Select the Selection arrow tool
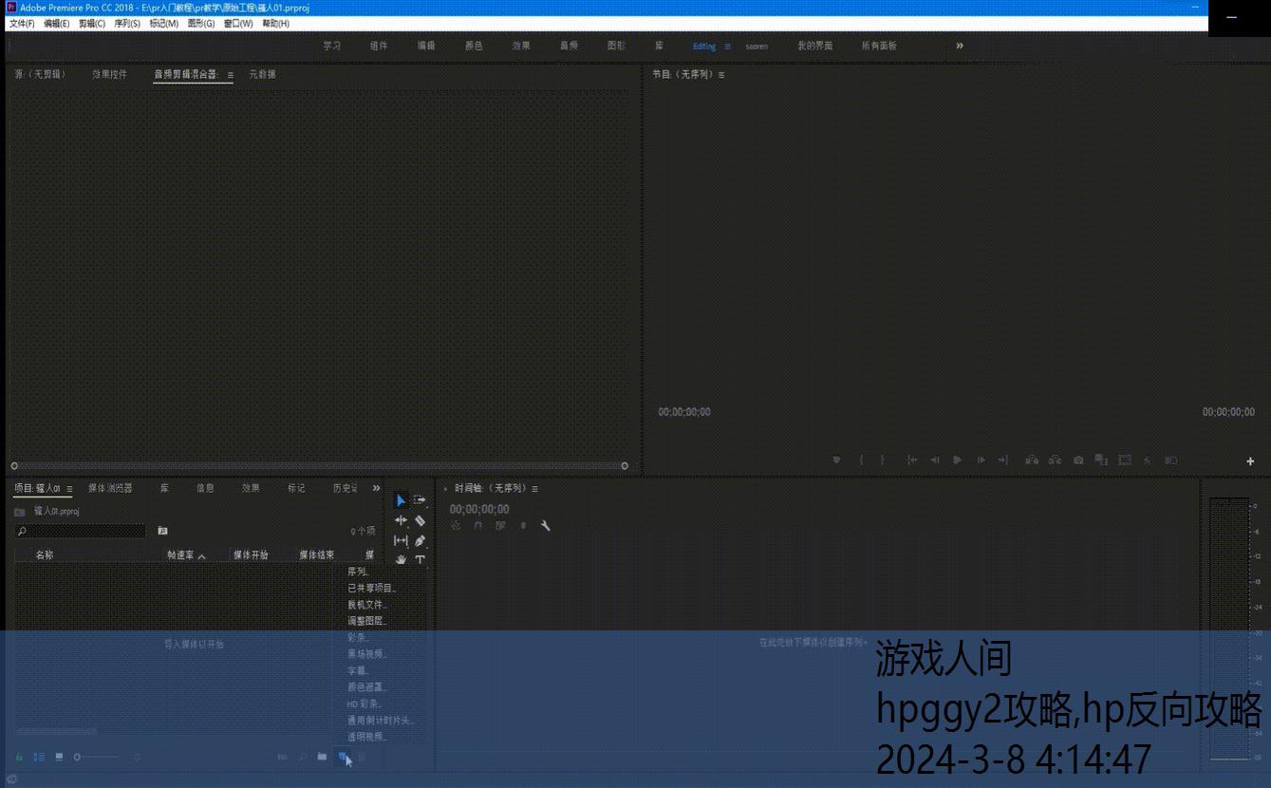This screenshot has height=788, width=1271. click(x=401, y=500)
